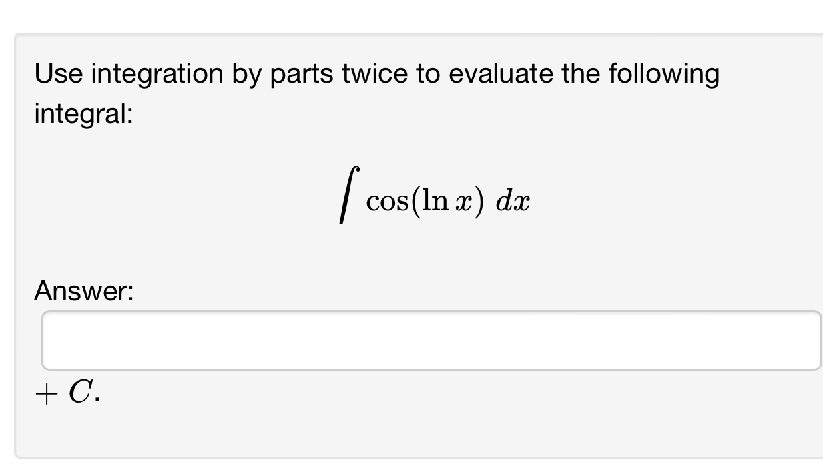Screen dimensions: 823x464
Task: Select the rendered integral expression
Action: [434, 196]
